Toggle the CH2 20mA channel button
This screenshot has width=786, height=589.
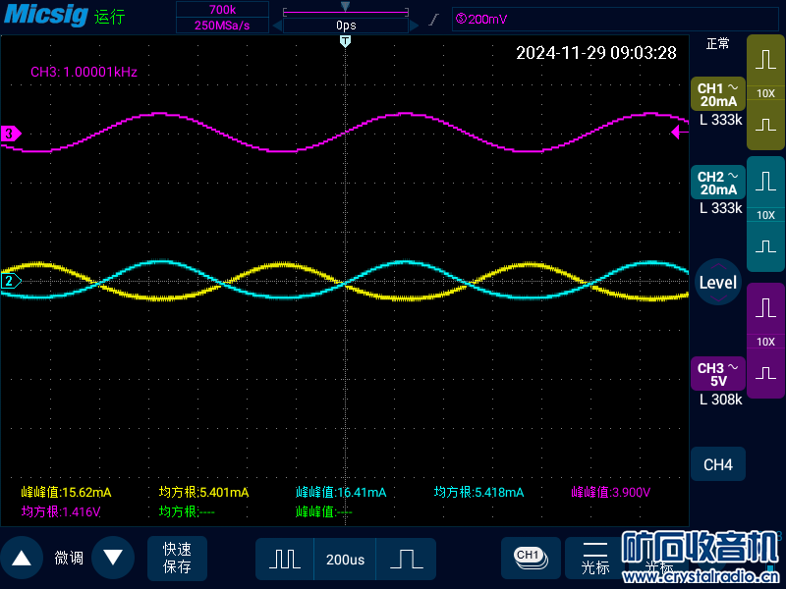[x=718, y=183]
